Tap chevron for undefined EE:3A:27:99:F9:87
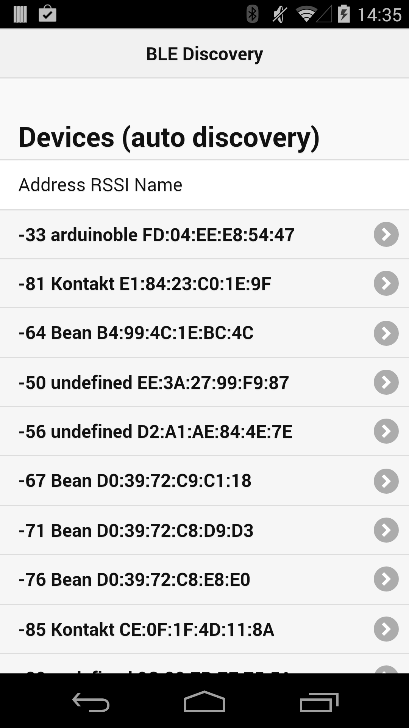 (x=386, y=382)
